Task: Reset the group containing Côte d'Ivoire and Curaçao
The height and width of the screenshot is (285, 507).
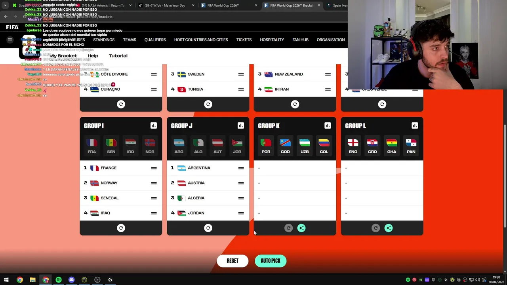Action: tap(121, 104)
